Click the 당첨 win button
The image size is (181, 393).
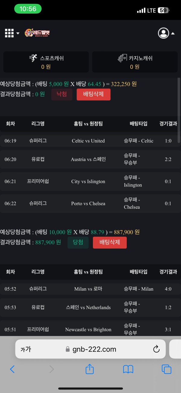click(78, 242)
